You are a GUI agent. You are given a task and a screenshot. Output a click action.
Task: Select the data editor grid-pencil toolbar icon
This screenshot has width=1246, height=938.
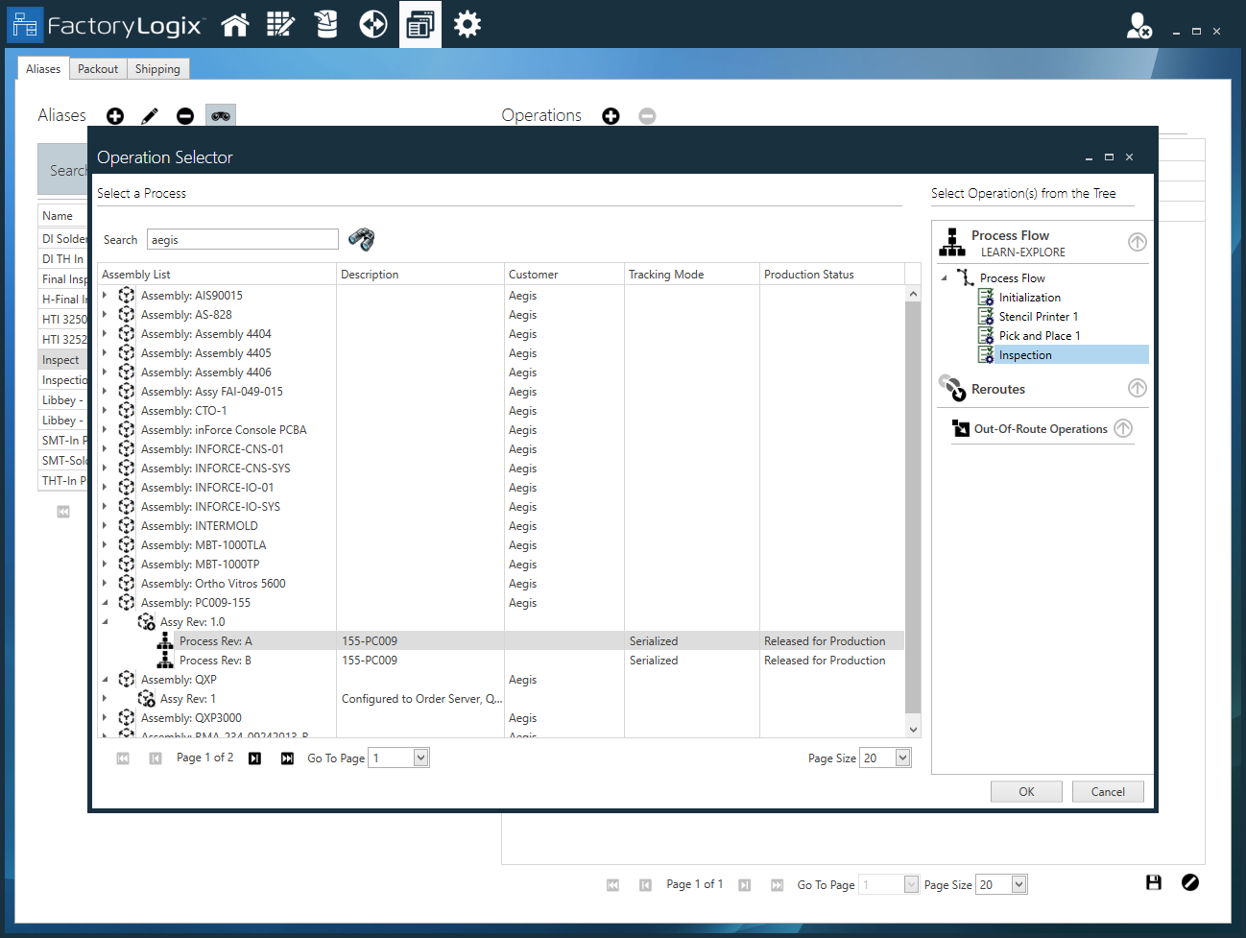point(280,23)
